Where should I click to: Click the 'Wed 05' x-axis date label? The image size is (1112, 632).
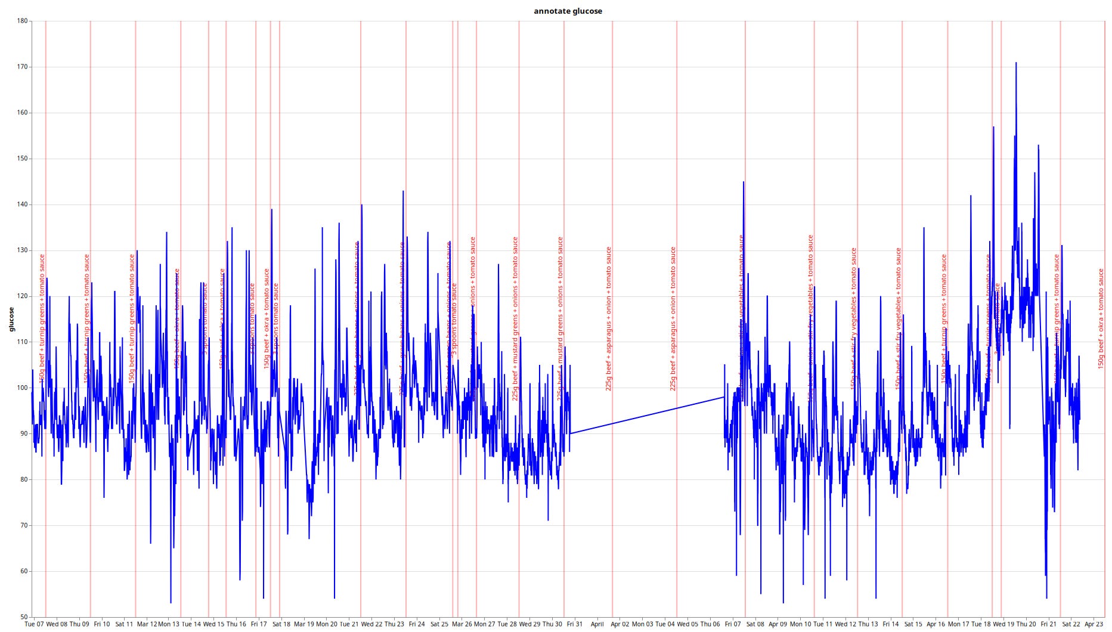687,625
